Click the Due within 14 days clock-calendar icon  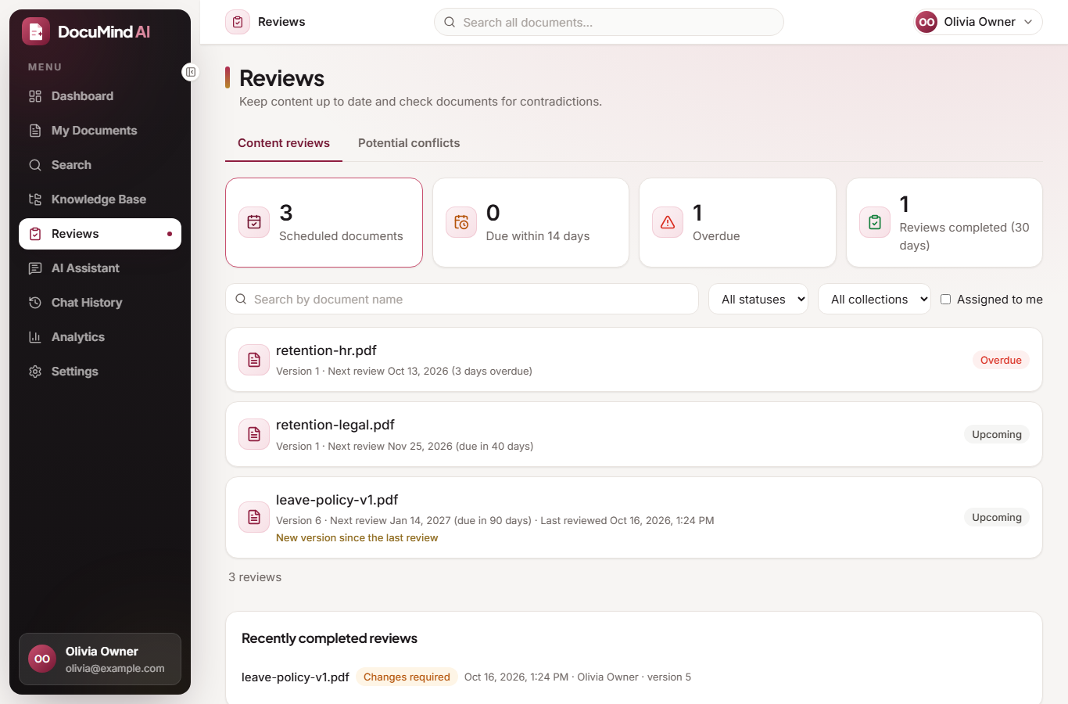[461, 222]
